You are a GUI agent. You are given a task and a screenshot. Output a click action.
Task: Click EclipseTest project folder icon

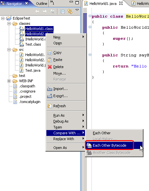point(9,18)
